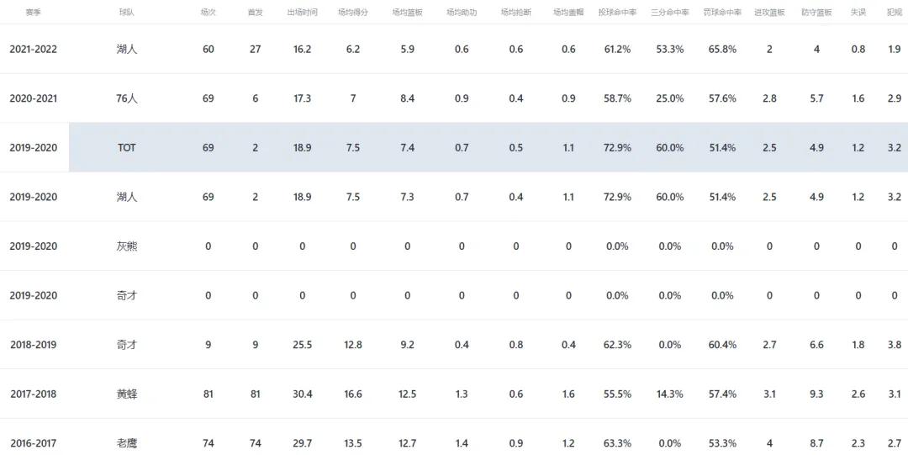Click the 三分命中率 column header
Screen dimensions: 908x455
(x=670, y=12)
